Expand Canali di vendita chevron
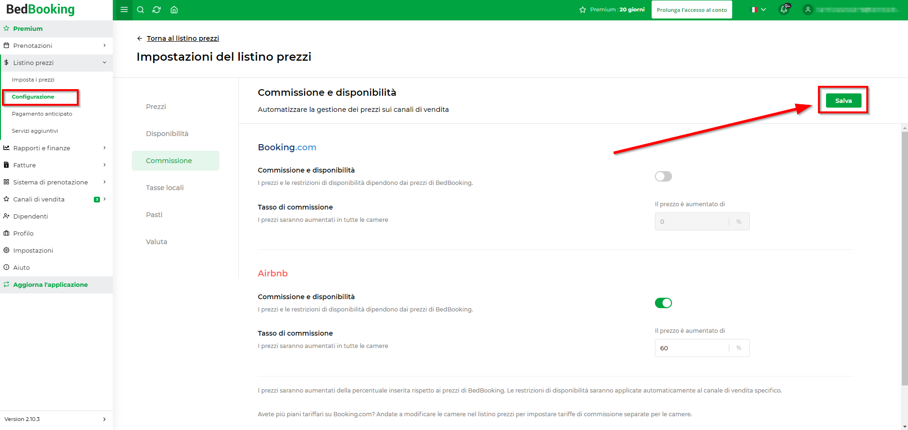The height and width of the screenshot is (430, 908). [105, 199]
